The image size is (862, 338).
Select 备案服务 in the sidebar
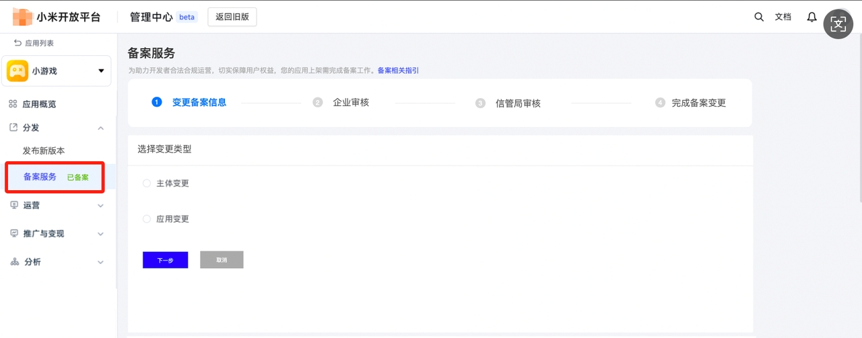(x=40, y=177)
